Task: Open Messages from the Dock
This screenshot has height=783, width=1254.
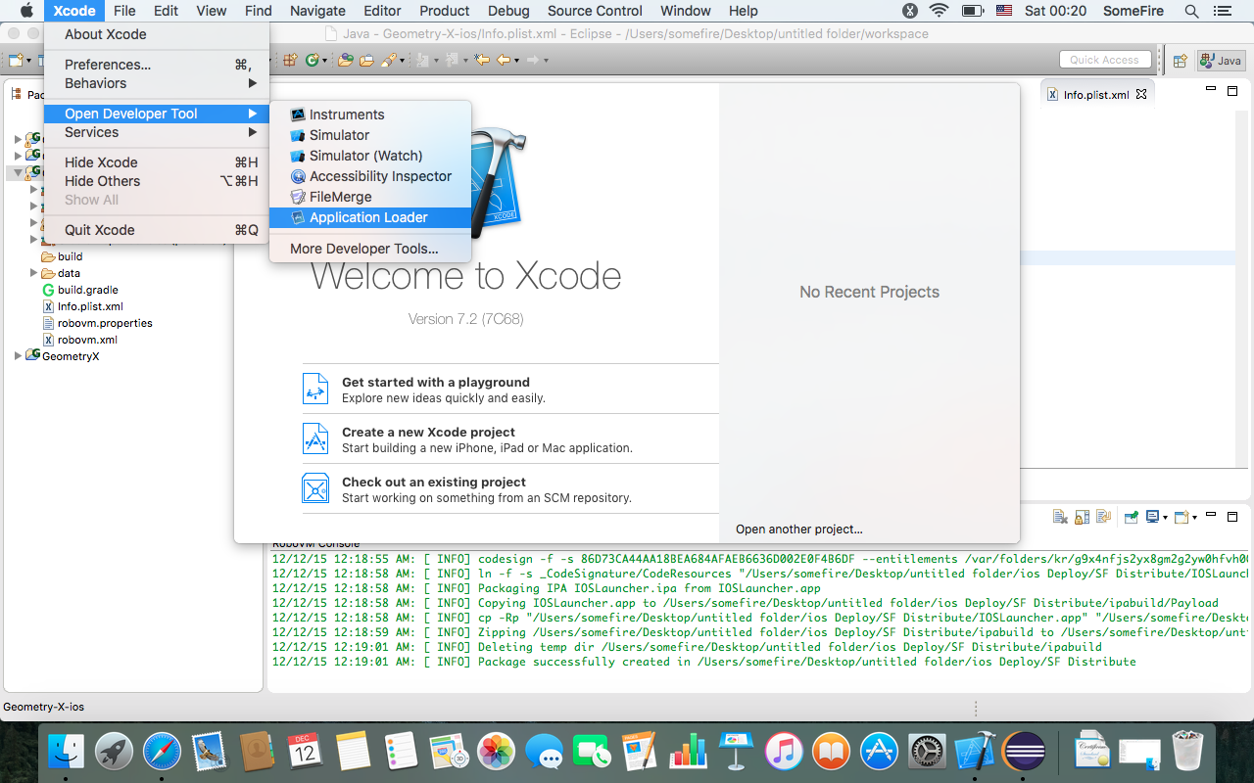Action: pos(544,752)
